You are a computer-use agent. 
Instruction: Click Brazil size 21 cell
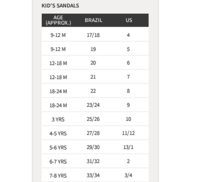point(93,77)
